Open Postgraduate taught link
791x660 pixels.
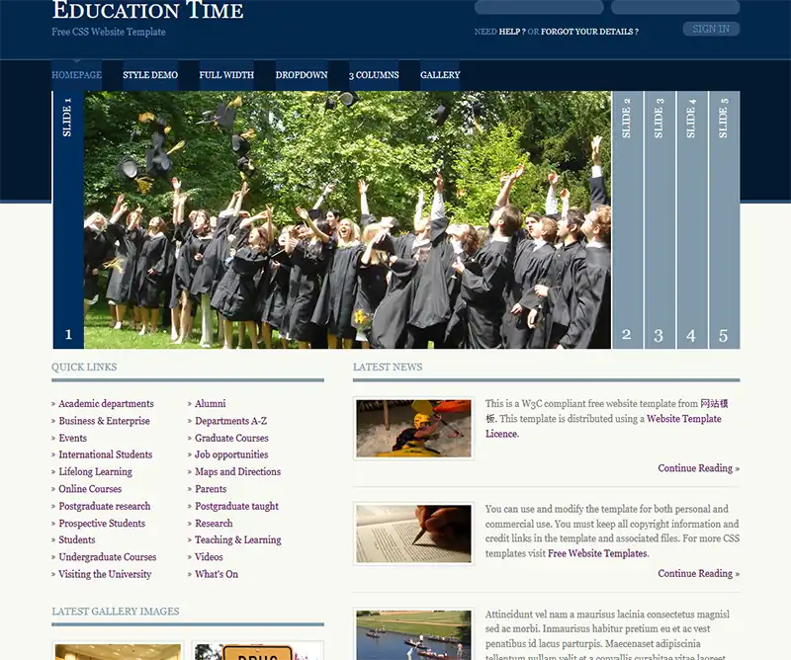click(x=236, y=506)
